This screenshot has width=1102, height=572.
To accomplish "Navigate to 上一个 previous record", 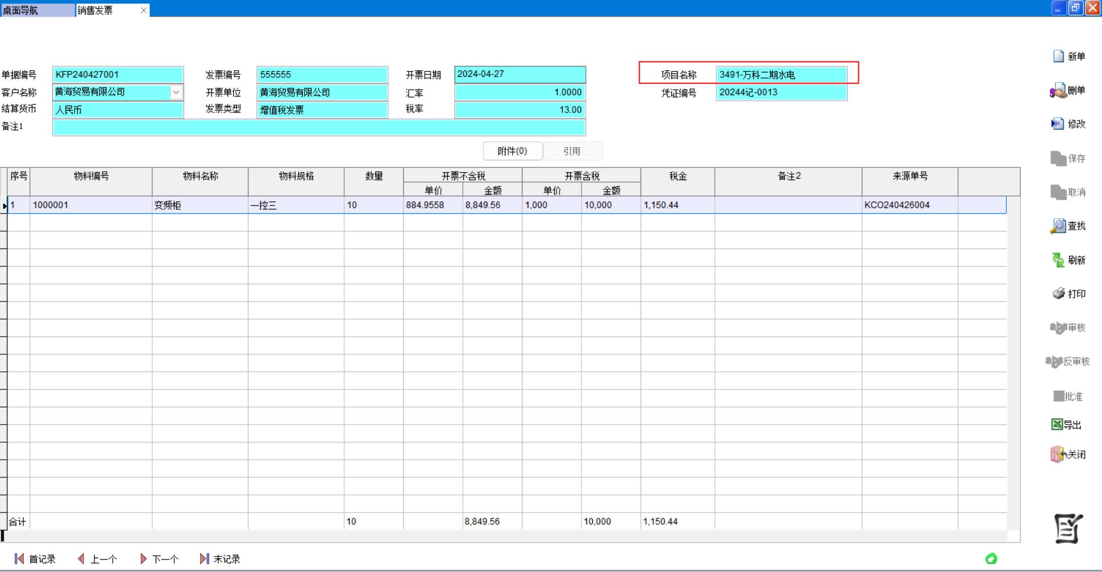I will [97, 559].
